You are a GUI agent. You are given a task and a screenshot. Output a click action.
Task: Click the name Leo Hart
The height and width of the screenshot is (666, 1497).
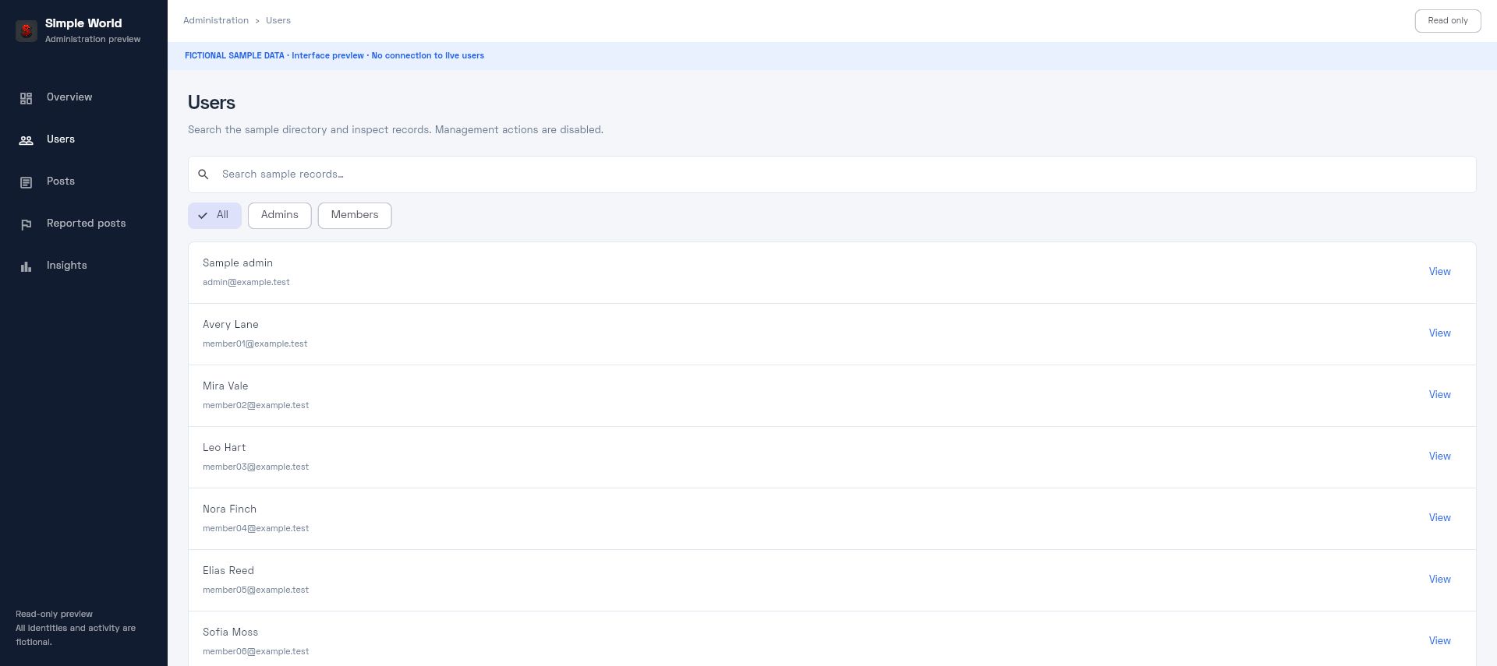(225, 448)
